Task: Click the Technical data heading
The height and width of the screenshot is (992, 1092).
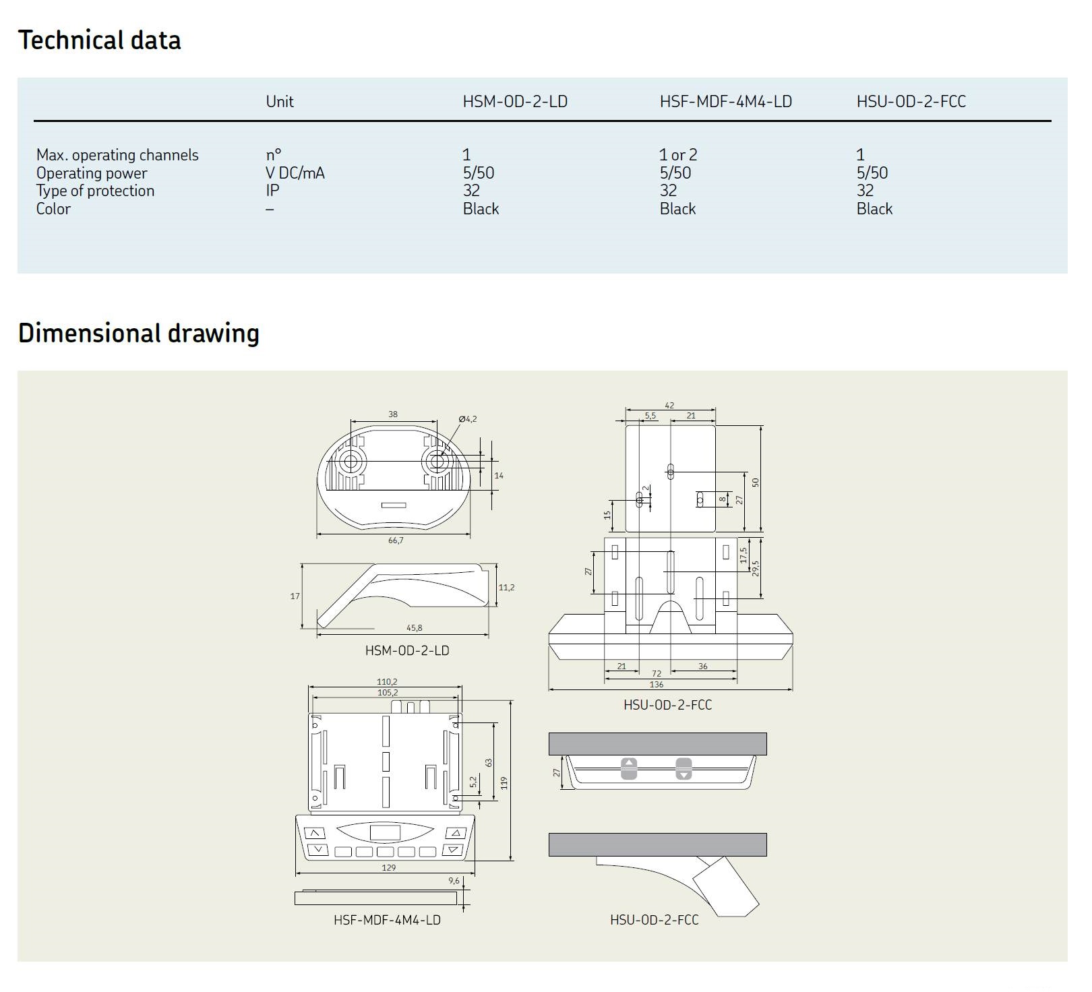Action: click(100, 40)
